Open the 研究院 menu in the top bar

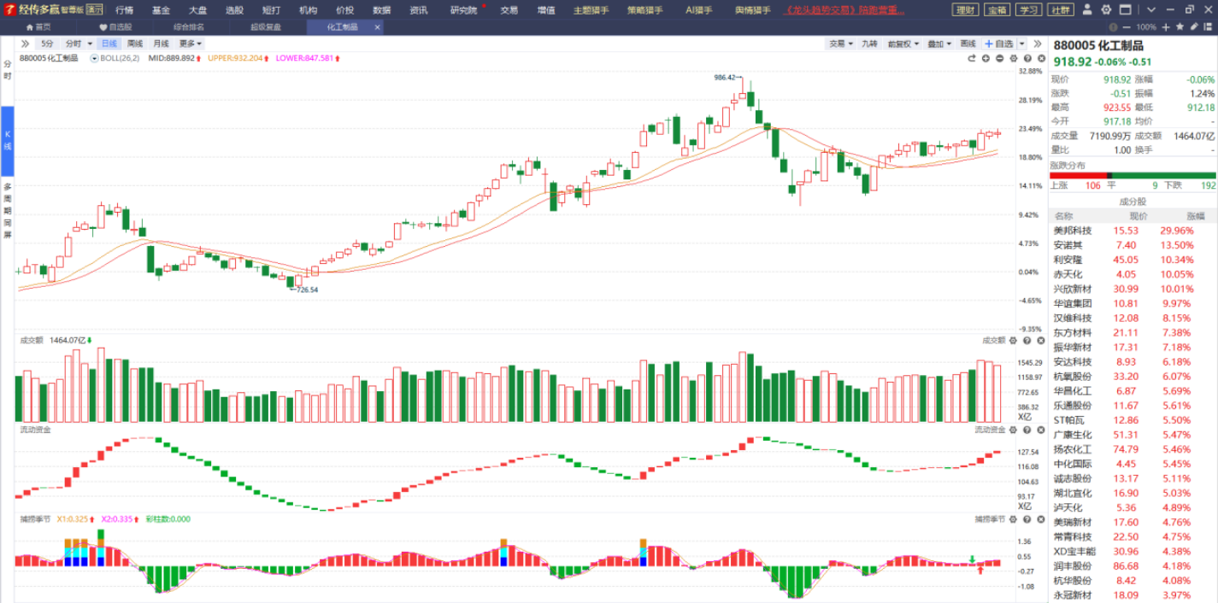click(465, 10)
